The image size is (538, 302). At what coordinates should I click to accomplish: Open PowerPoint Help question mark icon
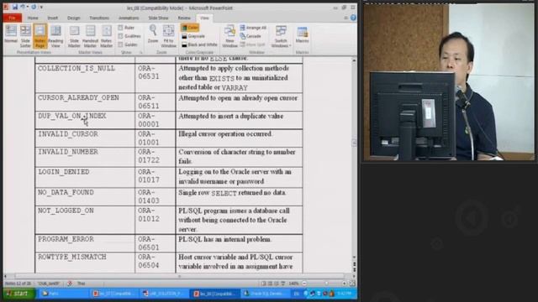[x=353, y=18]
